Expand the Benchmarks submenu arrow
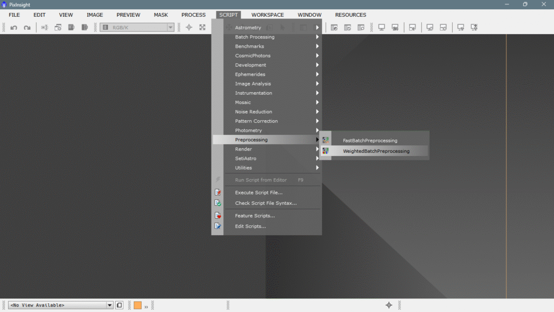 tap(317, 47)
